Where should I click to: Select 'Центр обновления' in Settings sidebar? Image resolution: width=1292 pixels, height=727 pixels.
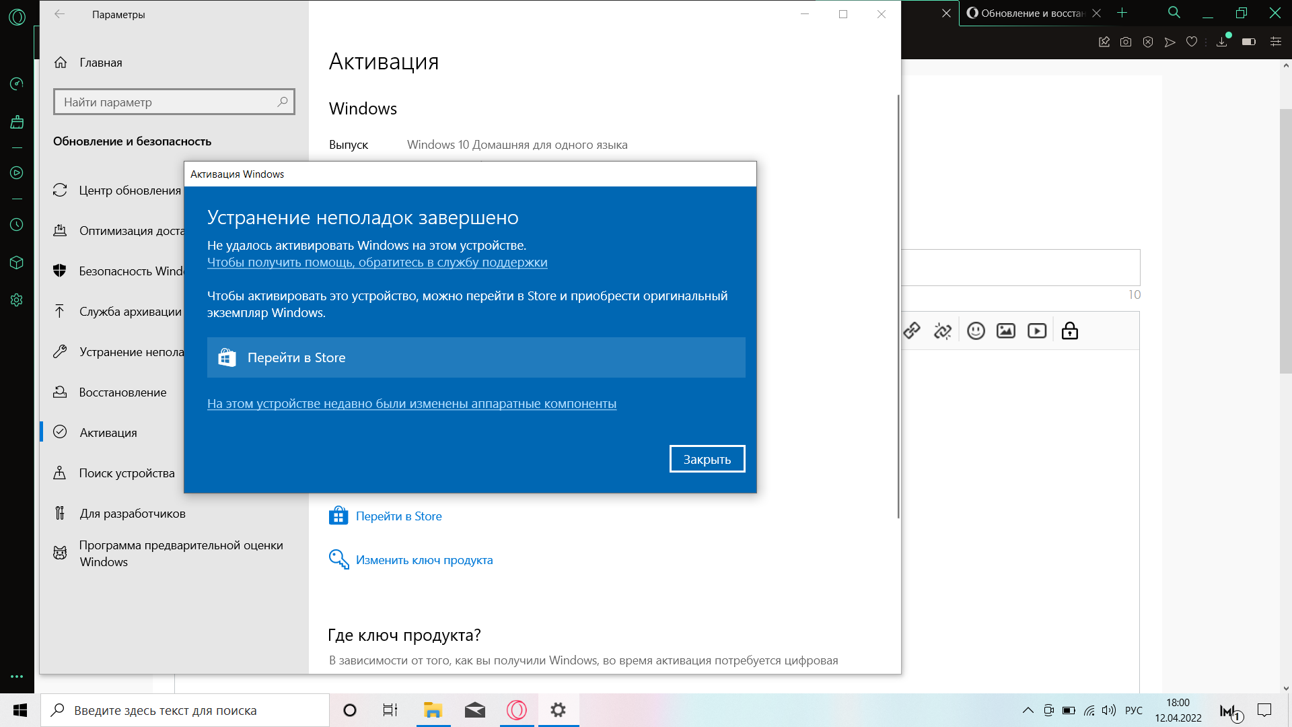(x=117, y=191)
